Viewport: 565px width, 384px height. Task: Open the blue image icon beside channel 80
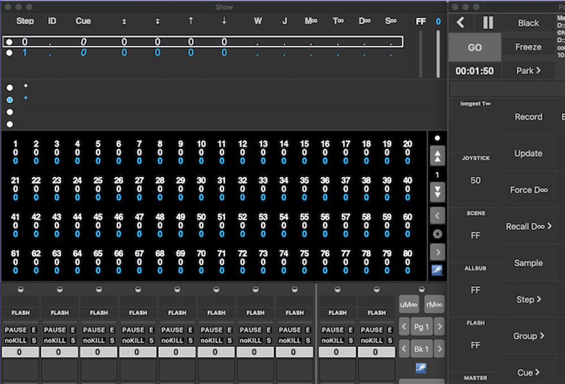pyautogui.click(x=437, y=270)
